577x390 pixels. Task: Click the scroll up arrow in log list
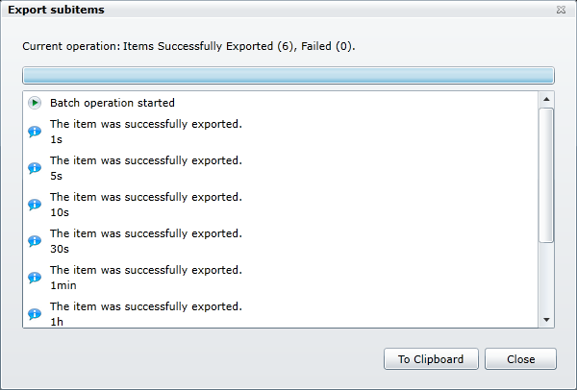click(x=546, y=99)
